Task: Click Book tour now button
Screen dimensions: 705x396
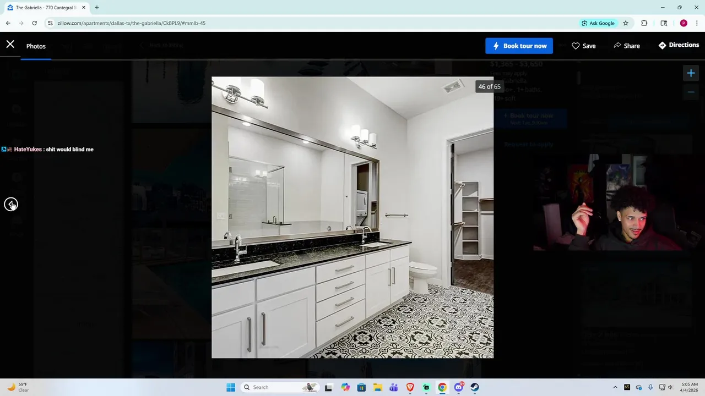Action: pyautogui.click(x=519, y=46)
